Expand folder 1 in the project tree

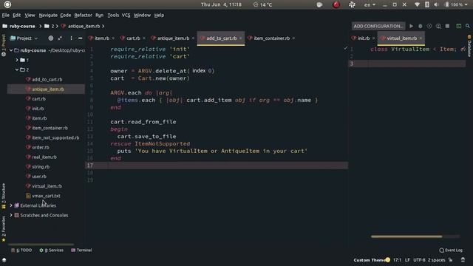[x=17, y=60]
